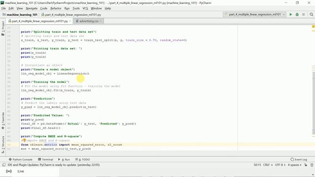Select the .py file breadcrumb in navigation bar
This screenshot has width=315, height=177.
click(x=71, y=15)
